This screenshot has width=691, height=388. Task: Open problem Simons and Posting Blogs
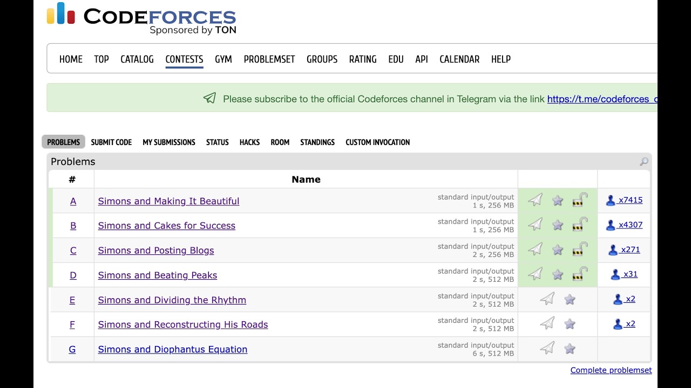click(x=156, y=251)
